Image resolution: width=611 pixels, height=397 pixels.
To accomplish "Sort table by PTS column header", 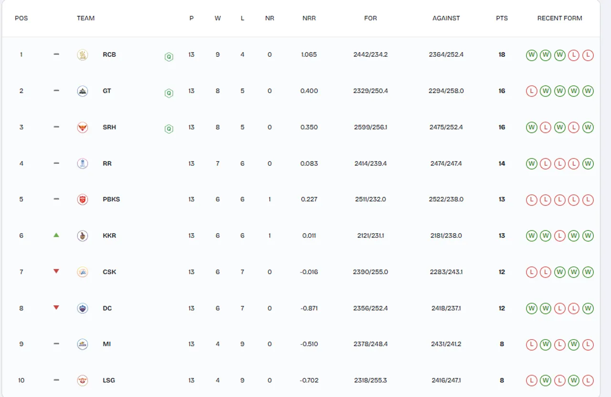I will click(x=502, y=18).
